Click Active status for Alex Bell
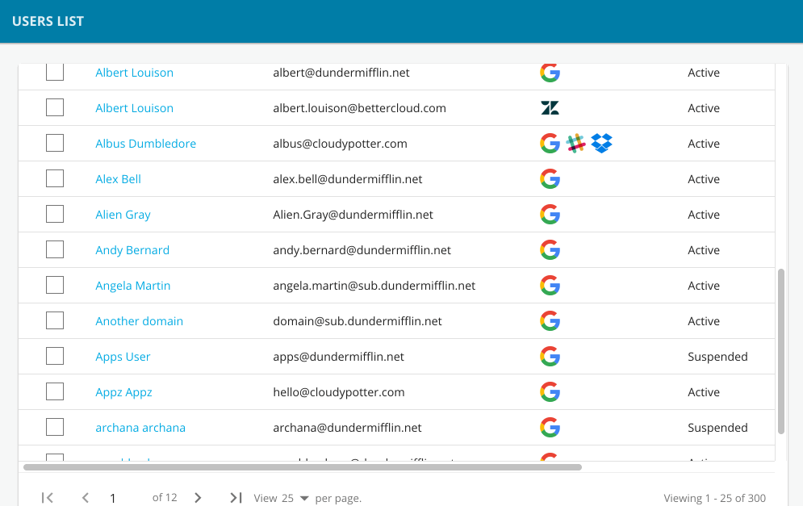The width and height of the screenshot is (803, 506). click(x=704, y=178)
